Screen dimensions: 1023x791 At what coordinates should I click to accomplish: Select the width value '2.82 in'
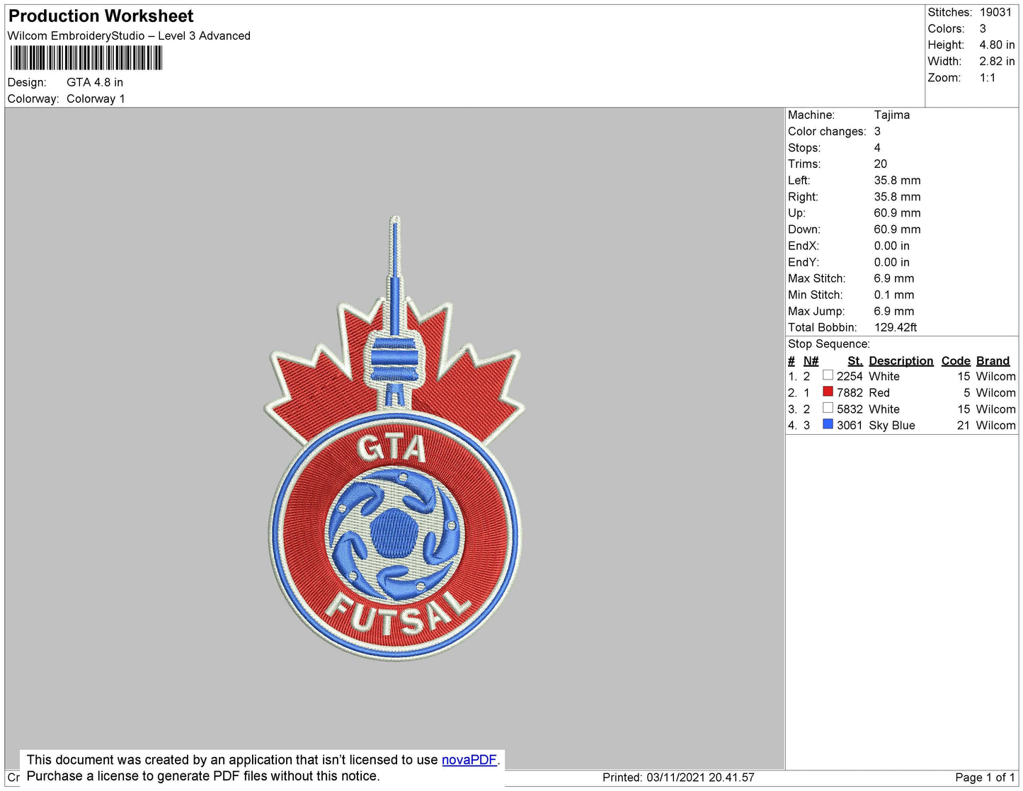(997, 62)
